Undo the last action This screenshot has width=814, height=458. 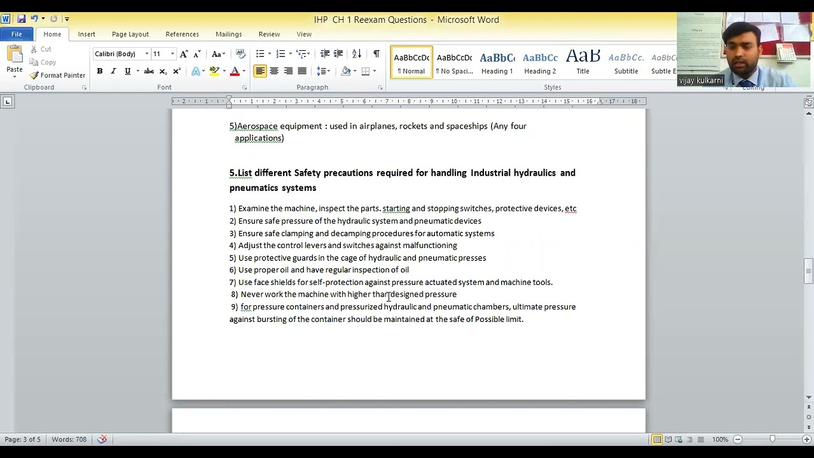pyautogui.click(x=34, y=19)
